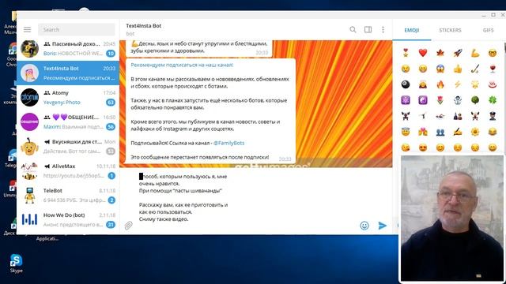Insert the fire emoji
The width and height of the screenshot is (506, 284).
pyautogui.click(x=440, y=84)
